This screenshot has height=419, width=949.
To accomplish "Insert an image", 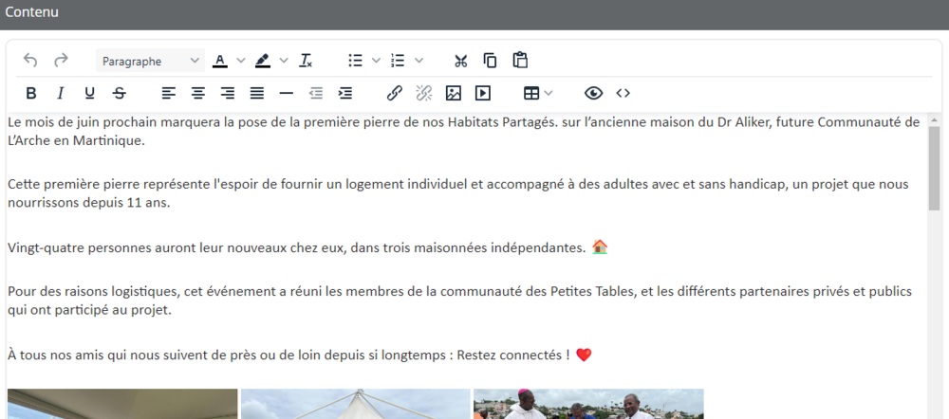I will pyautogui.click(x=454, y=93).
